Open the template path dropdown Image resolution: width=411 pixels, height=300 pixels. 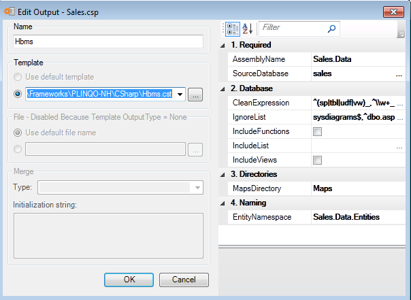click(x=180, y=95)
